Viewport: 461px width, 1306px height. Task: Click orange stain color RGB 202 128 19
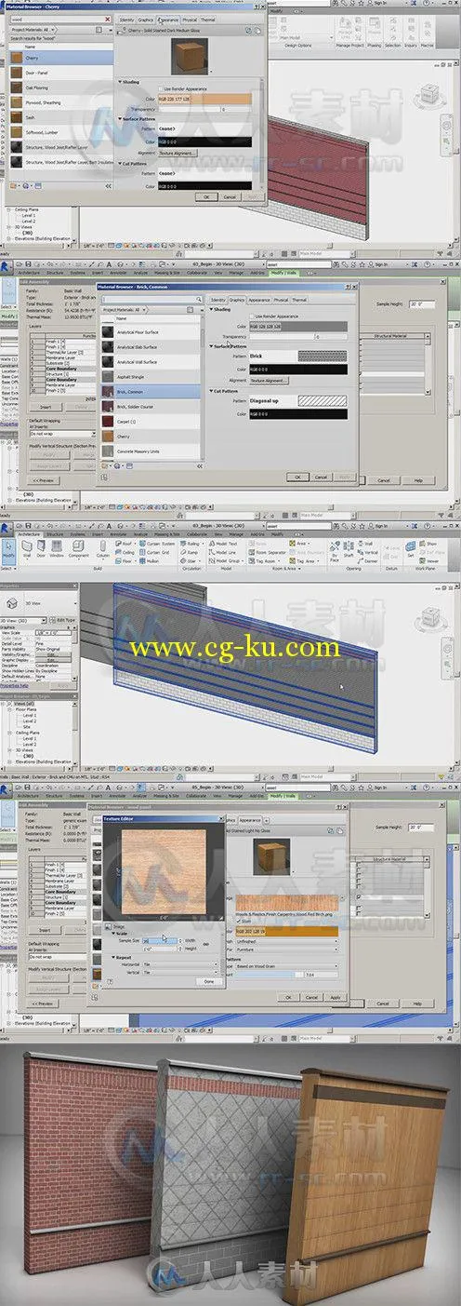pos(287,930)
